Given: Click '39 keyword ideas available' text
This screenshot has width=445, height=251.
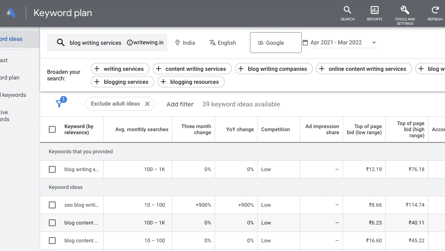Looking at the screenshot, I should click(241, 104).
